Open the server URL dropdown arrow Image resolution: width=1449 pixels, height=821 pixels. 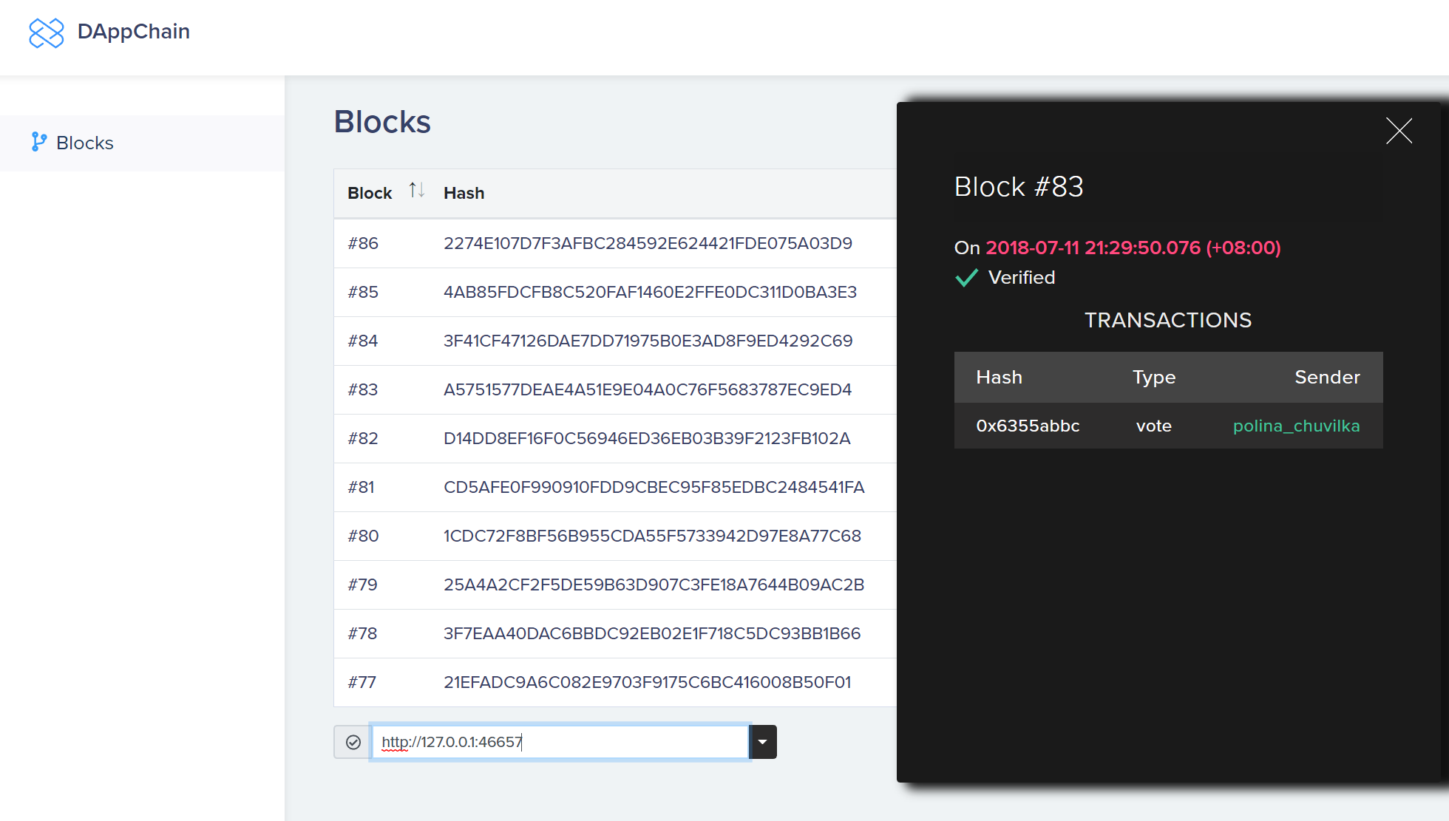[763, 742]
